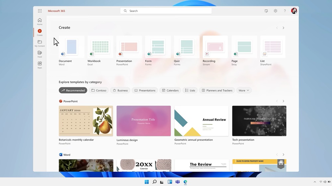
Task: Open taskbar Search magnifier
Action: (x=154, y=182)
